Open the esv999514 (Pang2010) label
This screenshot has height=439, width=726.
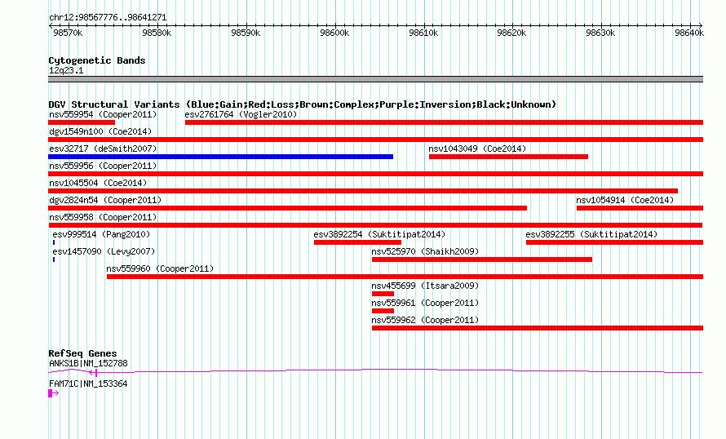tap(101, 234)
